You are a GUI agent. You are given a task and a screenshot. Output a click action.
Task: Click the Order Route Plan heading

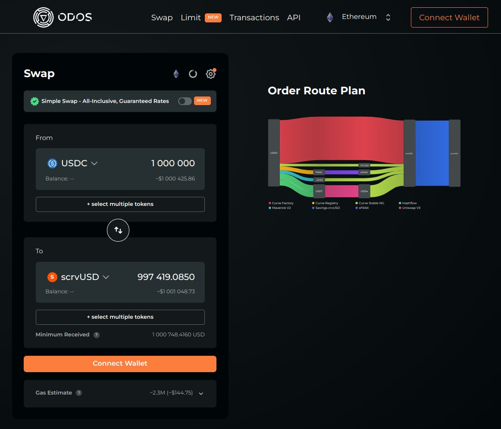[316, 90]
